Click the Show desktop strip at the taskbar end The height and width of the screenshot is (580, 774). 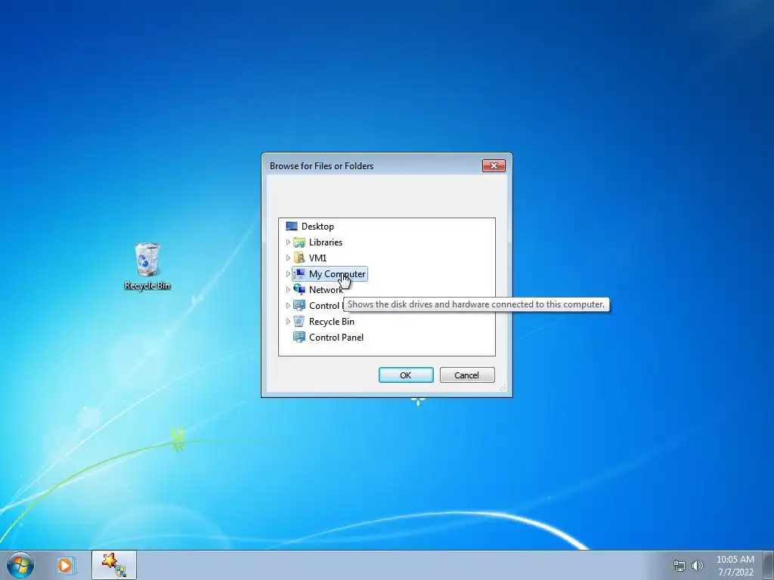[769, 565]
